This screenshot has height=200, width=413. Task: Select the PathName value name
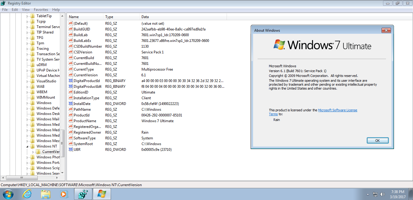(82, 110)
